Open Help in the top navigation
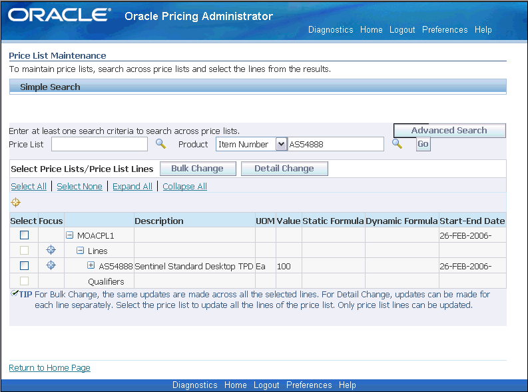The height and width of the screenshot is (392, 528). [x=483, y=29]
